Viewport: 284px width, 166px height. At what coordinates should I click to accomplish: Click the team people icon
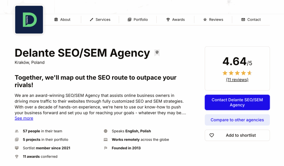[x=17, y=131]
